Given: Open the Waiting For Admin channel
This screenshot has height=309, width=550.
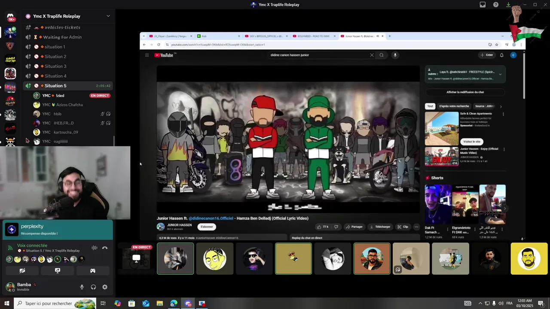Looking at the screenshot, I should 69,37.
